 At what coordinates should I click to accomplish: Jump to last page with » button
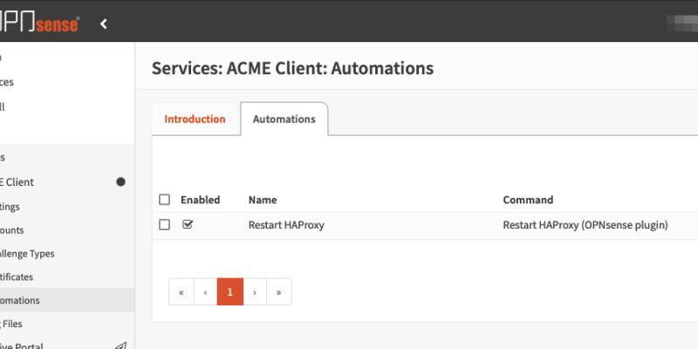click(279, 292)
